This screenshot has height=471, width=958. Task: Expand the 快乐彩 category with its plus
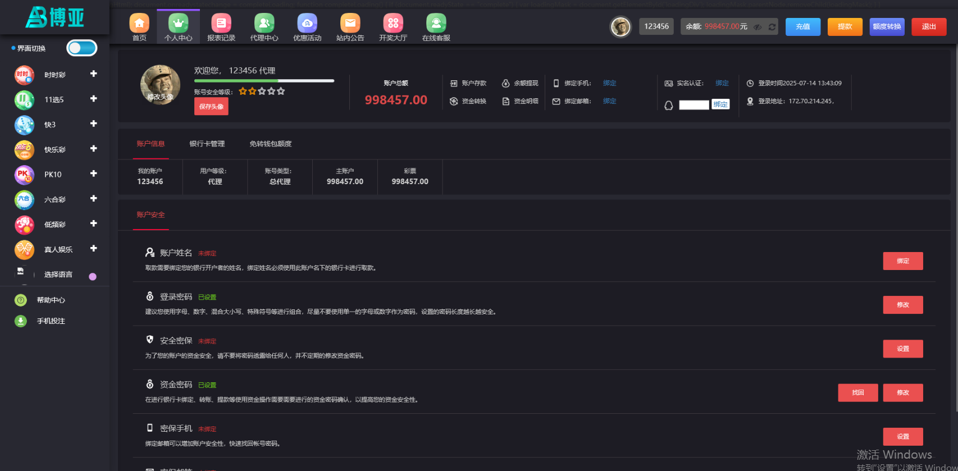click(94, 149)
